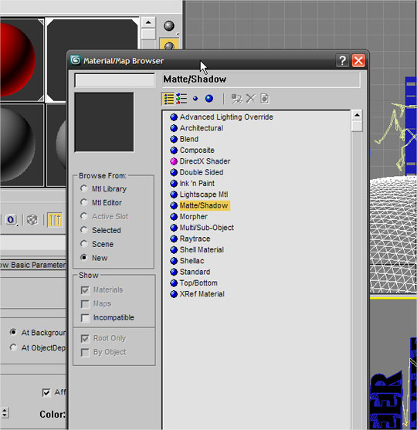Click the search field in Material/Map Browser
The height and width of the screenshot is (430, 417).
pyautogui.click(x=114, y=80)
